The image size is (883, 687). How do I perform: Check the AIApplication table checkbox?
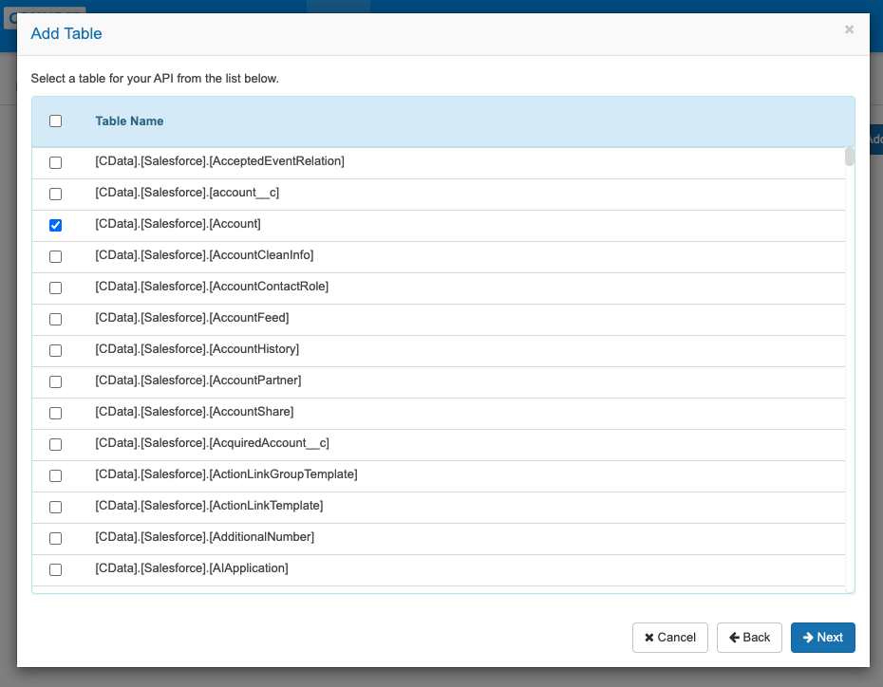[x=56, y=569]
